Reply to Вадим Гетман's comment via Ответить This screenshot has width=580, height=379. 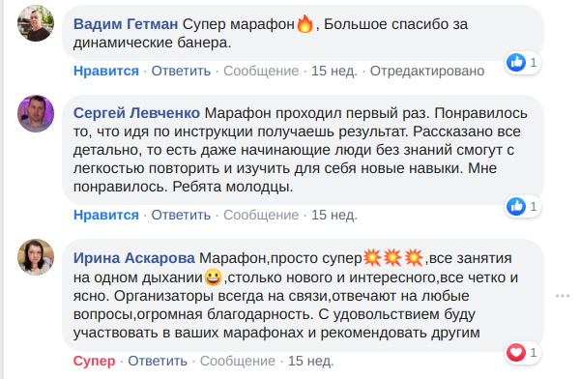click(x=181, y=71)
